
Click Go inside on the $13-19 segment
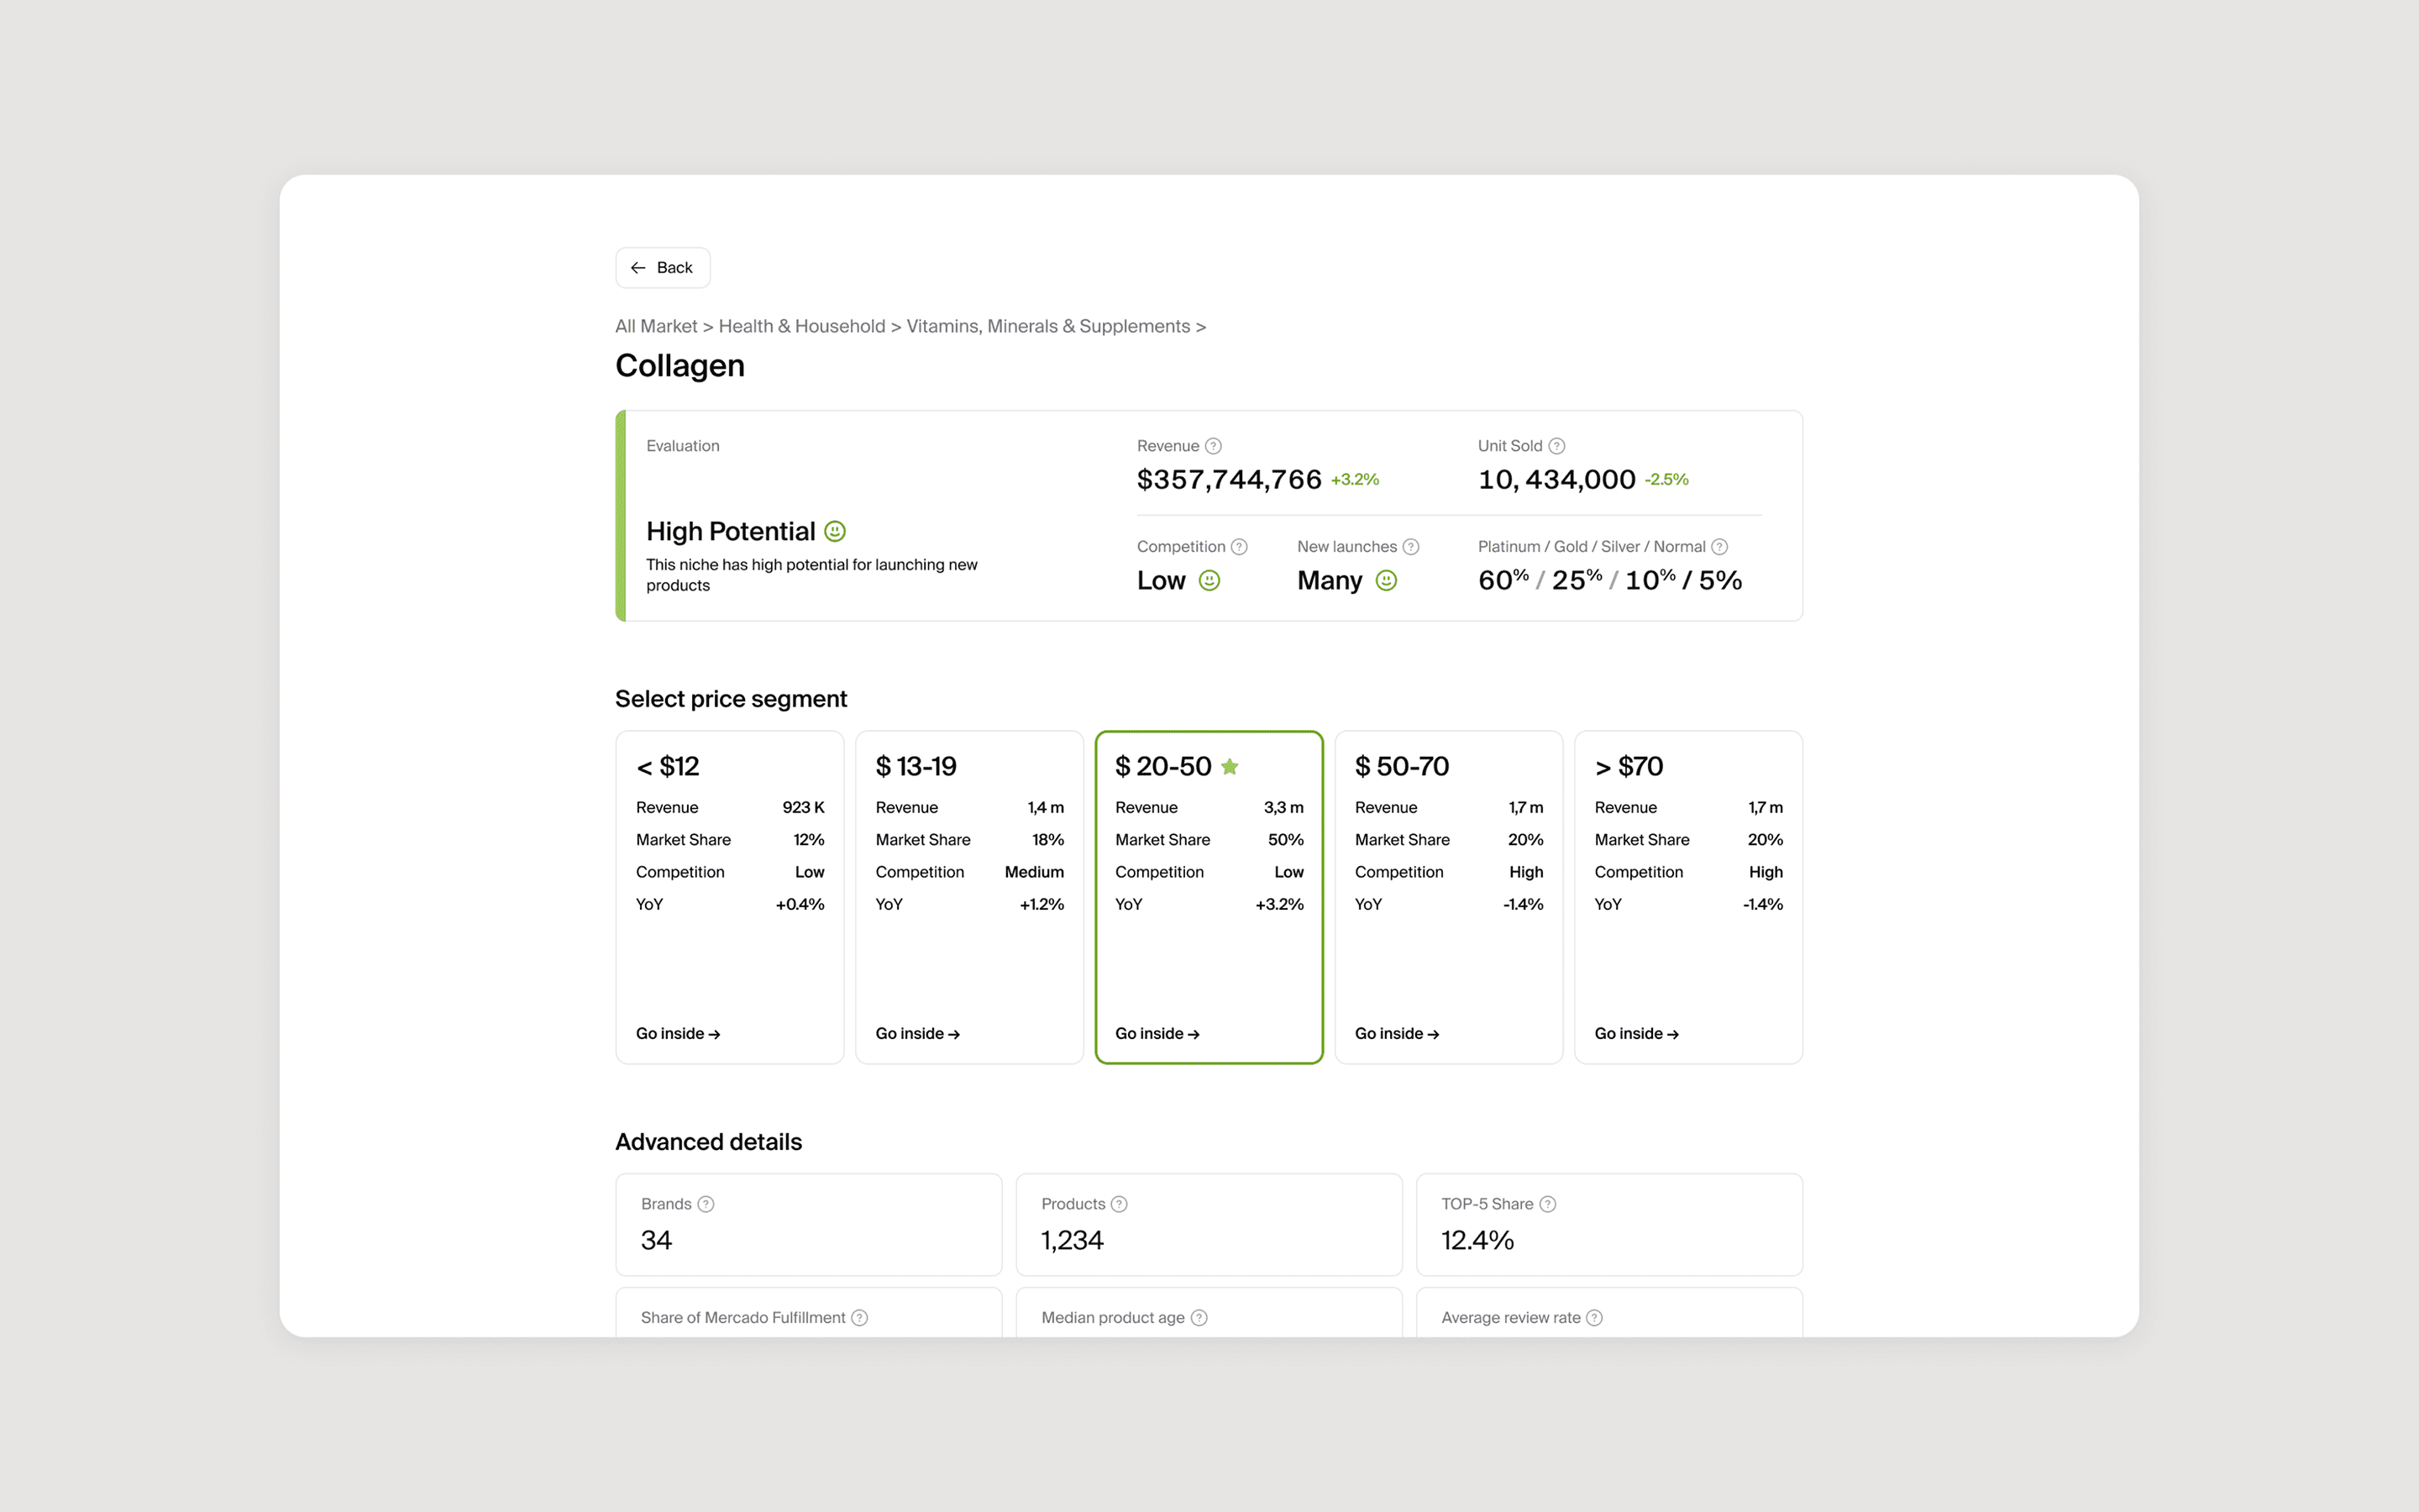pos(916,1034)
